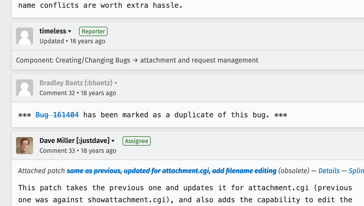Image resolution: width=364 pixels, height=206 pixels.
Task: Expand the dropdown arrow beside Bradley Baetz
Action: [116, 83]
